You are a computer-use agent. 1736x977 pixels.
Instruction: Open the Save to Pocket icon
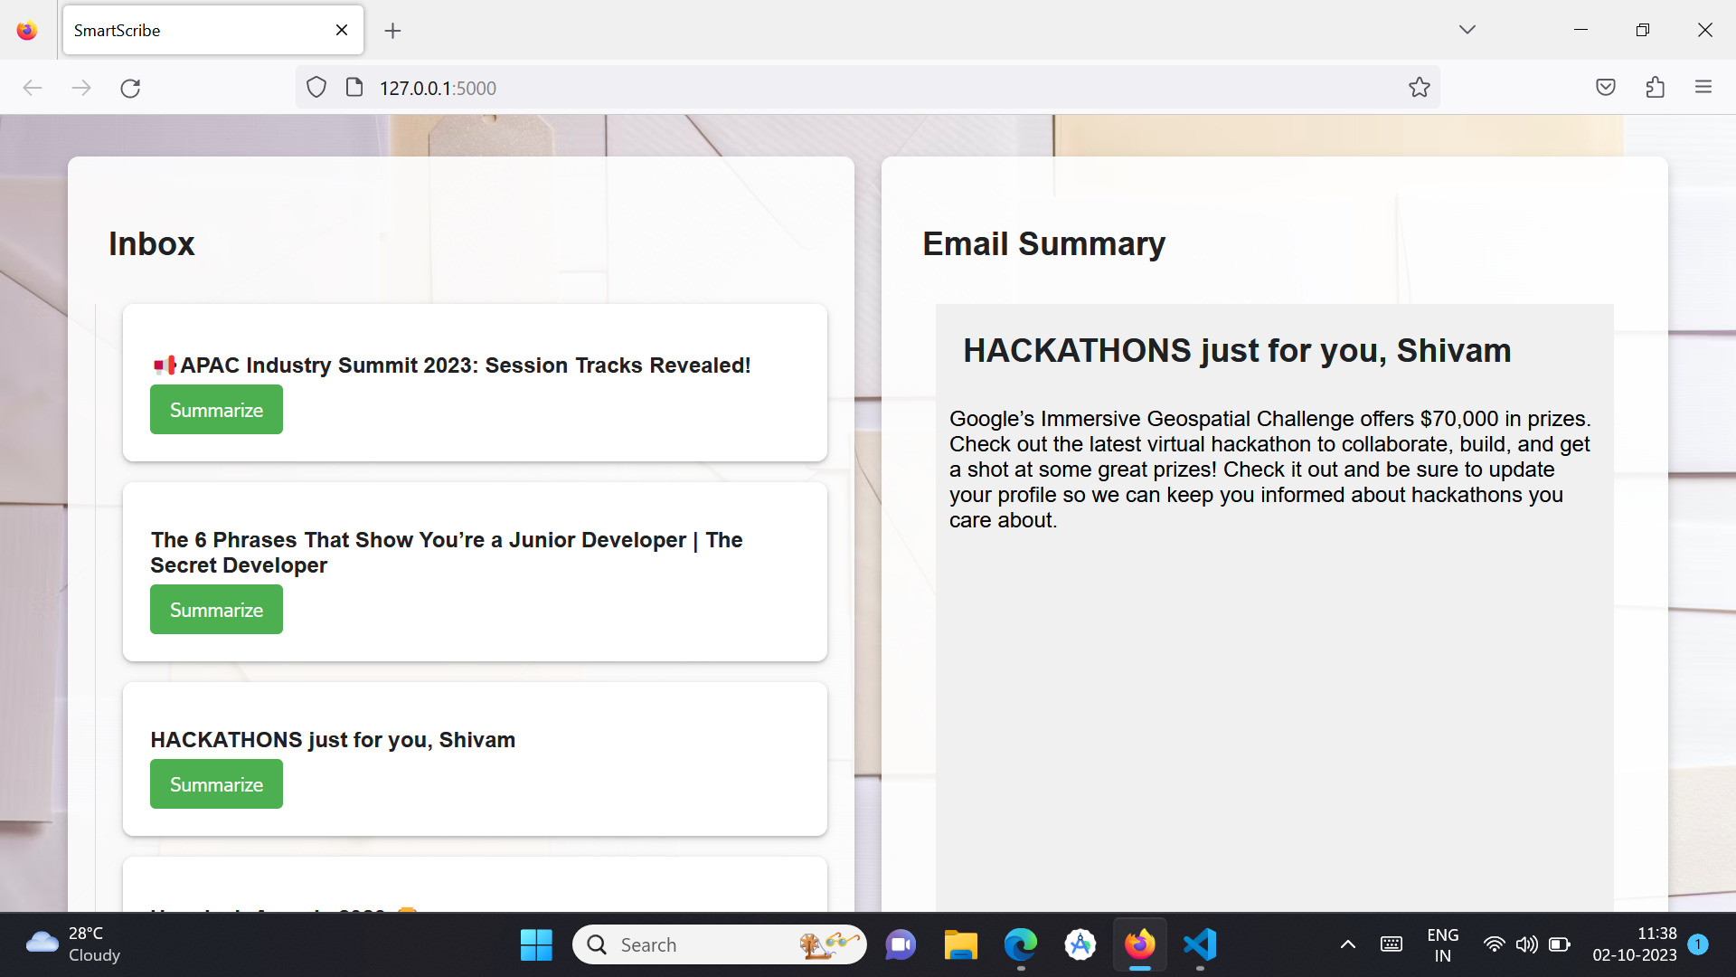tap(1605, 88)
